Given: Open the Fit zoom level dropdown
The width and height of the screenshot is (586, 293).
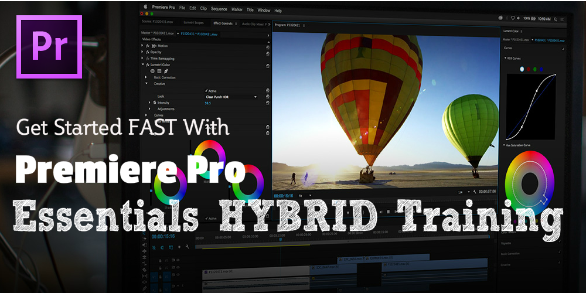Looking at the screenshot, I should tap(305, 196).
